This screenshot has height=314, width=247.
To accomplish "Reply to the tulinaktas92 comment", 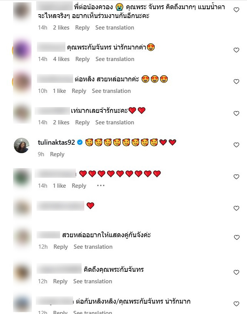I will 57,154.
